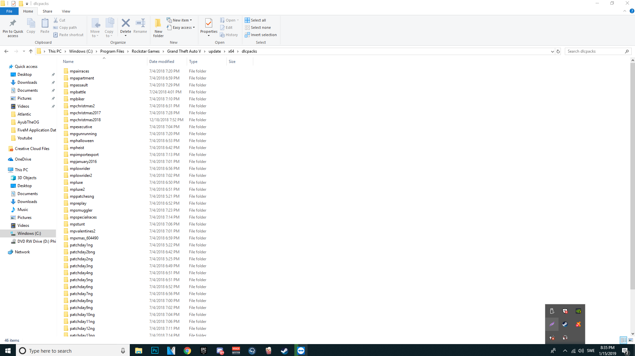The image size is (635, 356).
Task: Click update in address breadcrumb
Action: (215, 51)
